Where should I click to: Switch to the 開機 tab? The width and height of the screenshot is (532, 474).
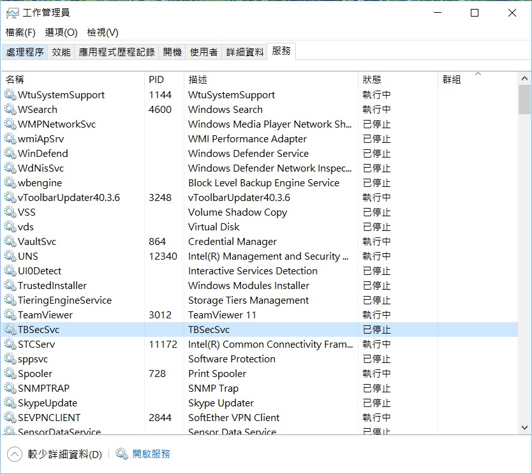pos(172,52)
